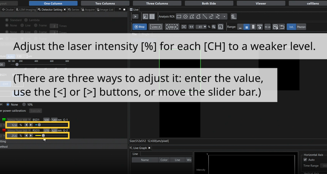327x174 pixels.
Task: Select the circle Analysis ROI tool
Action: (186, 17)
